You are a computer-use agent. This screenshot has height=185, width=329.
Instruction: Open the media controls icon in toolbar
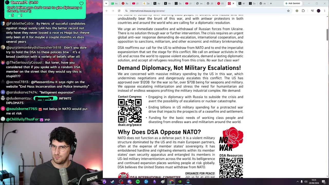(x=312, y=11)
